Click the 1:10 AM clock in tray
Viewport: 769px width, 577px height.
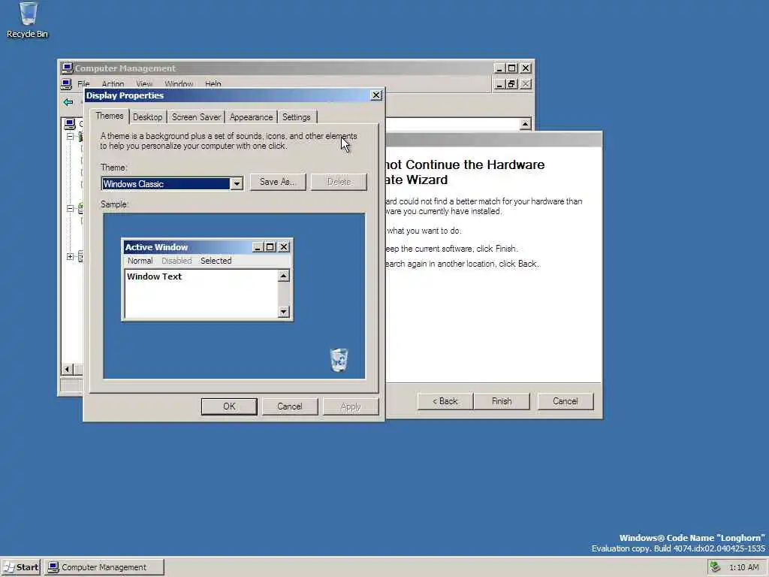click(x=744, y=567)
